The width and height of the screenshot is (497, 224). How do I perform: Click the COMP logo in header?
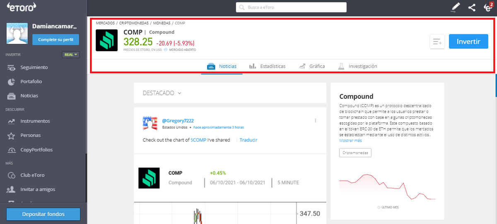(106, 40)
